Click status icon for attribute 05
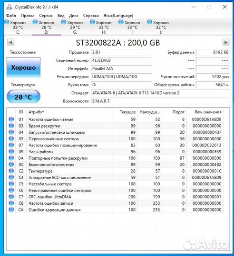Screen dimensions: 234x256 pyautogui.click(x=11, y=138)
